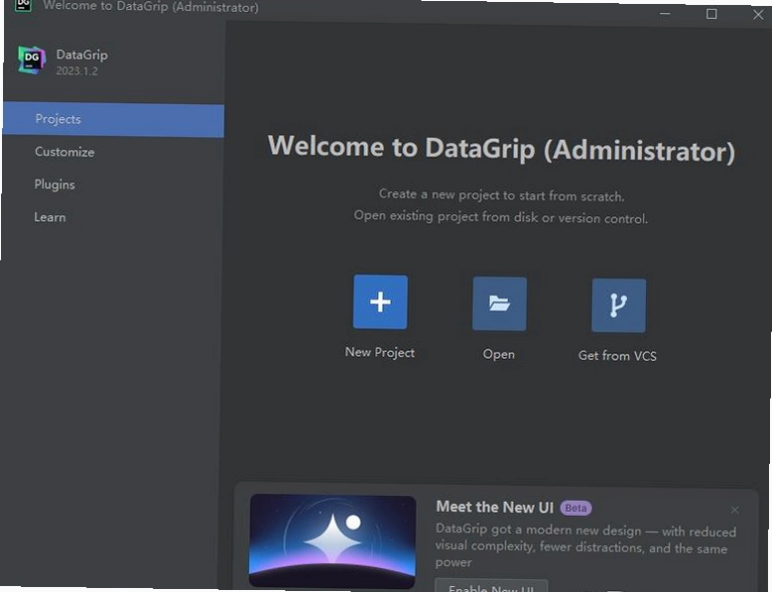Maximize the DataGrip welcome window

point(711,14)
